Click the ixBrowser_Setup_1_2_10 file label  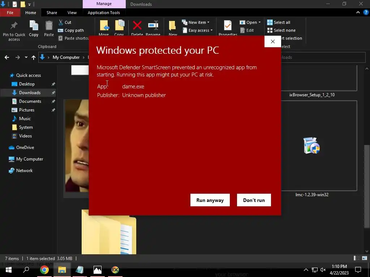pyautogui.click(x=312, y=95)
